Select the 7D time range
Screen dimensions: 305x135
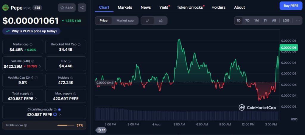point(247,21)
